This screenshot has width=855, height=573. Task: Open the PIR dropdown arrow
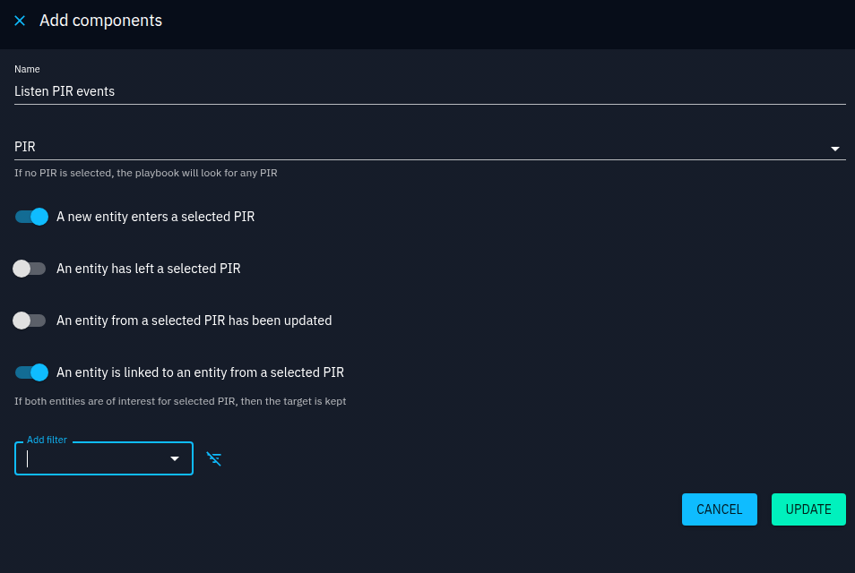click(x=834, y=148)
